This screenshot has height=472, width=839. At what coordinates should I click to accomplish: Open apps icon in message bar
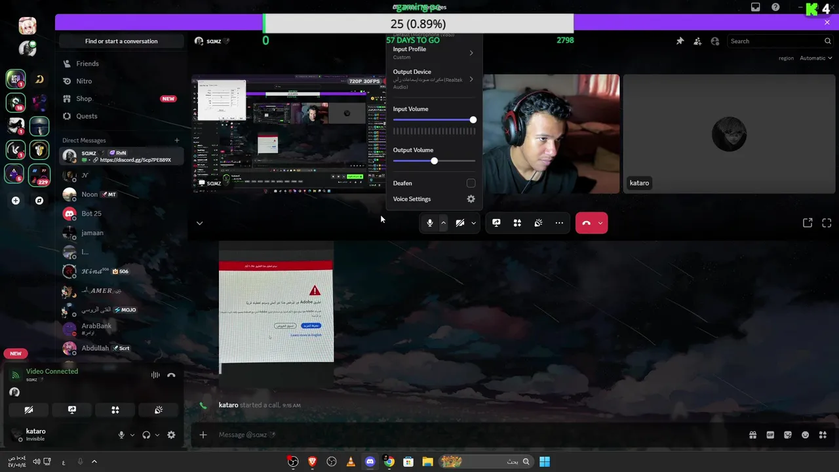pos(823,435)
